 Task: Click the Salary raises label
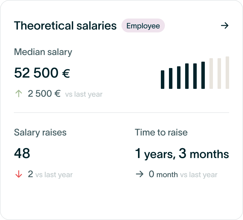click(x=40, y=132)
